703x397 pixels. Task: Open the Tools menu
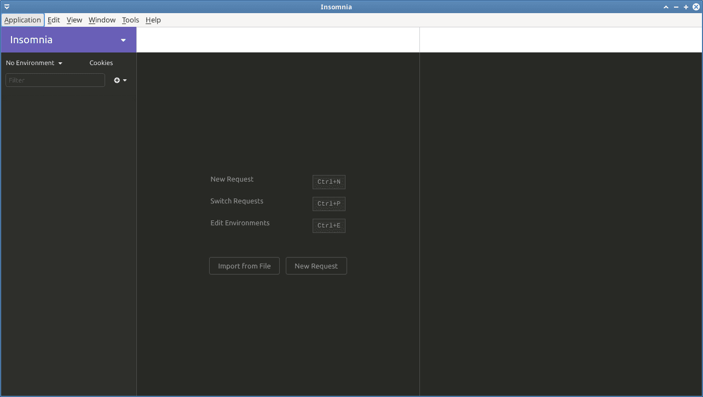pos(130,20)
